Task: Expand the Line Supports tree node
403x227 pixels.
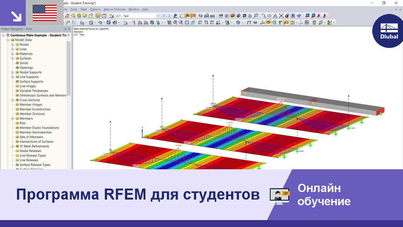Action: [x=12, y=77]
